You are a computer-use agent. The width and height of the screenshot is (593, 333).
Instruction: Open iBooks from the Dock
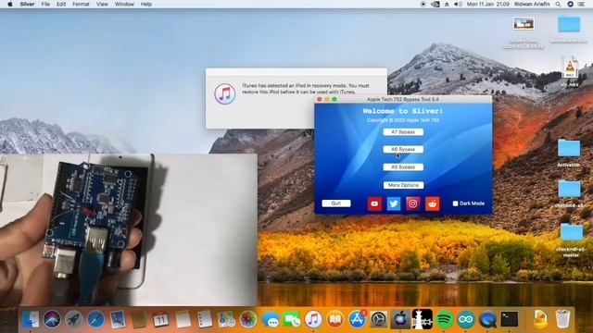[x=335, y=319]
